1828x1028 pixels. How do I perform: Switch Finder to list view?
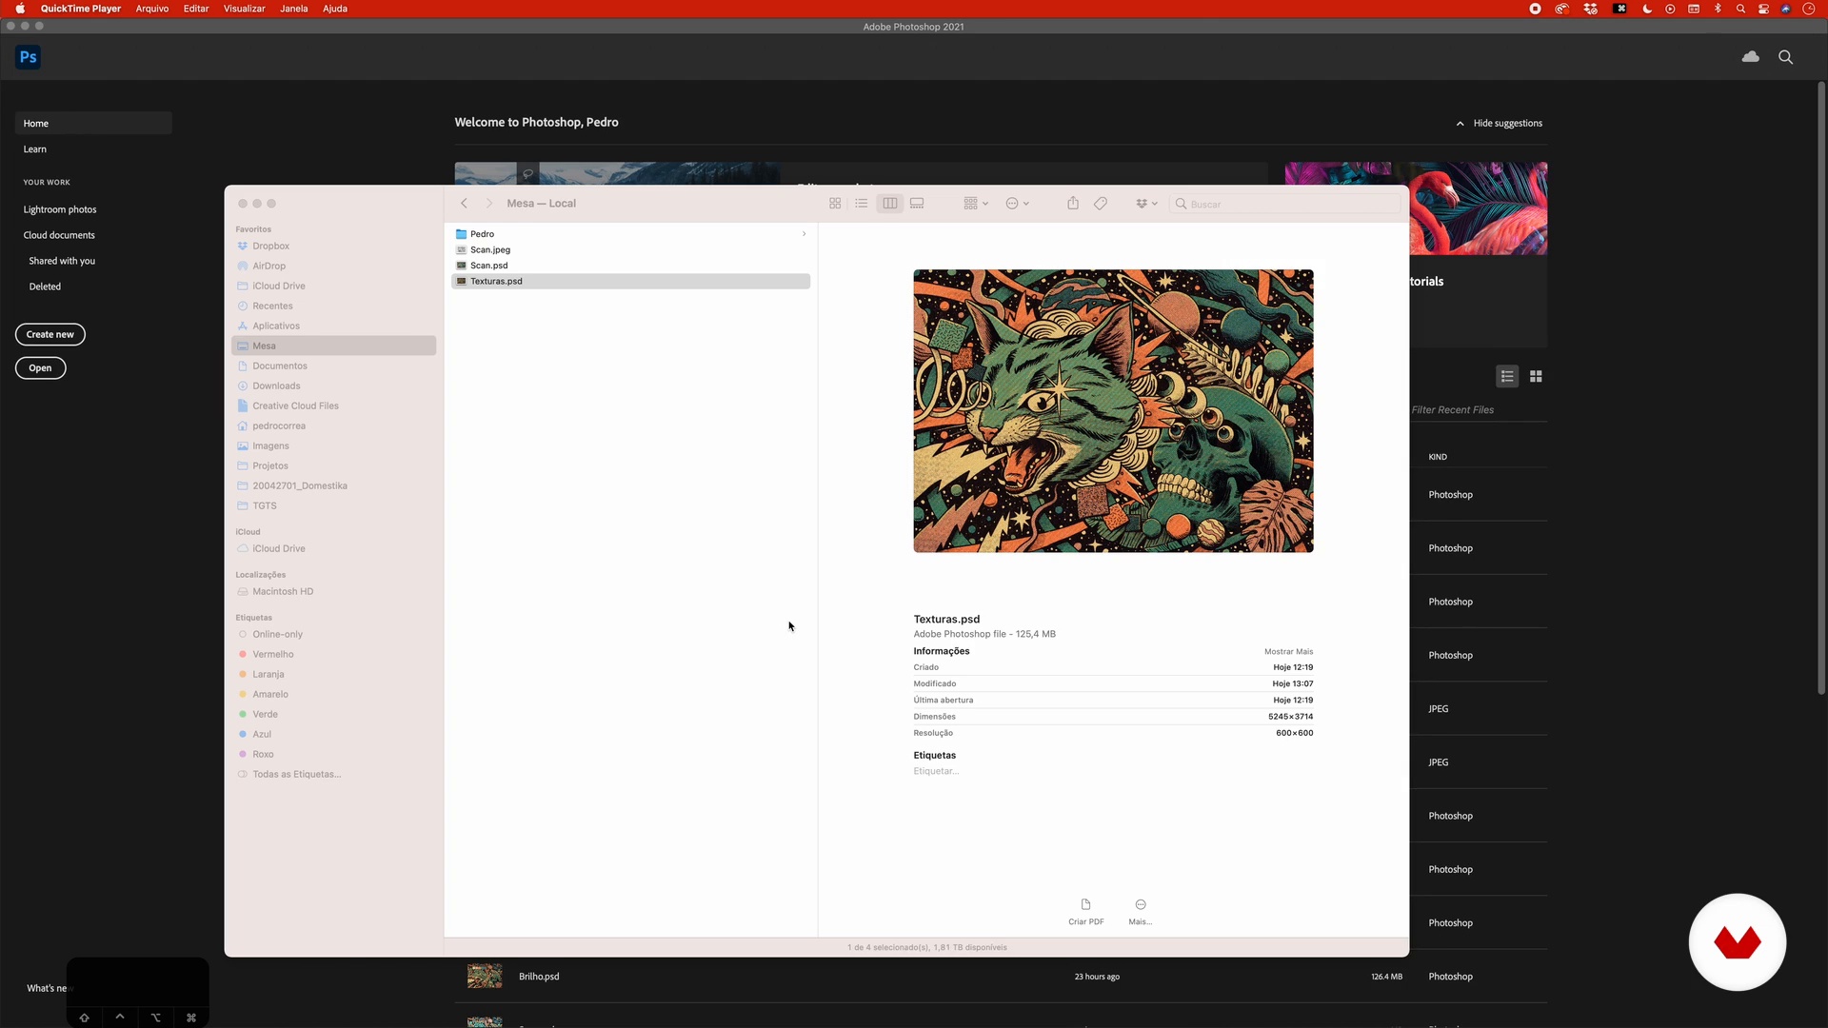click(x=862, y=204)
